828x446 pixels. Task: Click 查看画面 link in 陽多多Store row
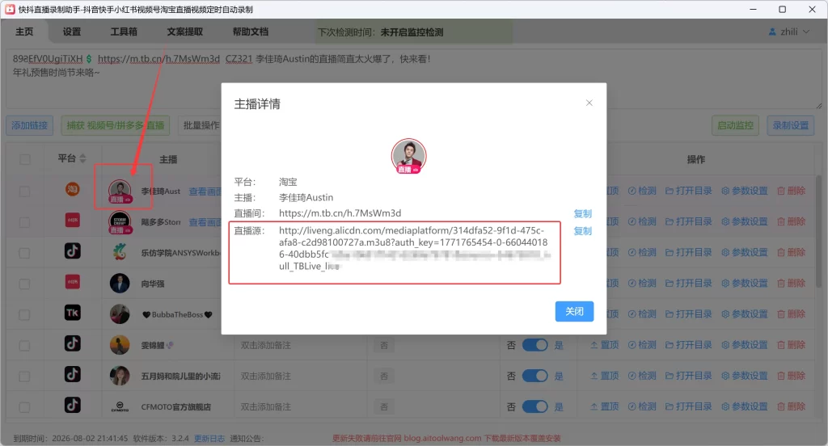pos(205,221)
